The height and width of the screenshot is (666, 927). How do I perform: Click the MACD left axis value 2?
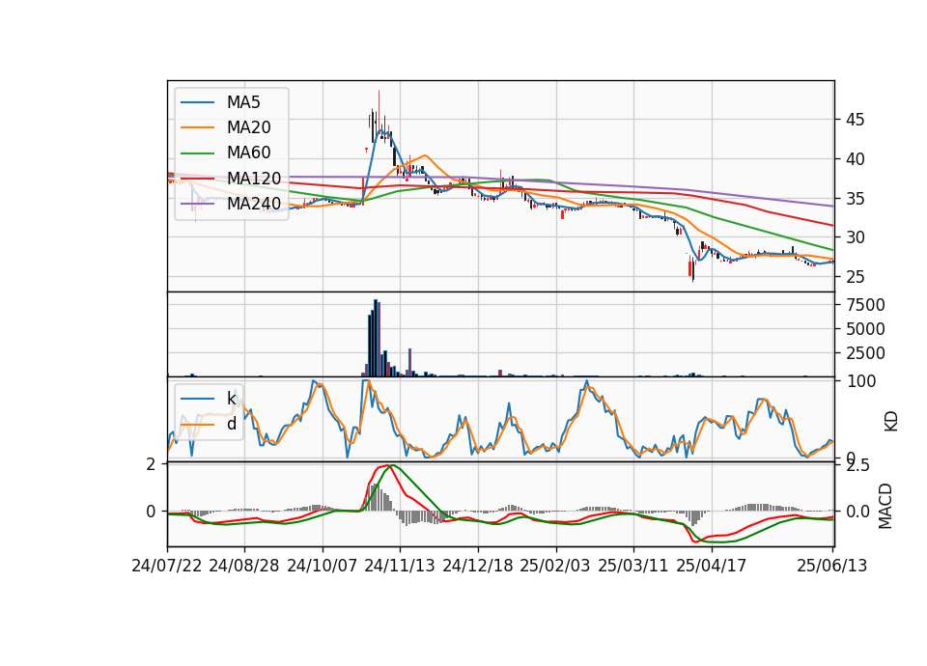(152, 464)
